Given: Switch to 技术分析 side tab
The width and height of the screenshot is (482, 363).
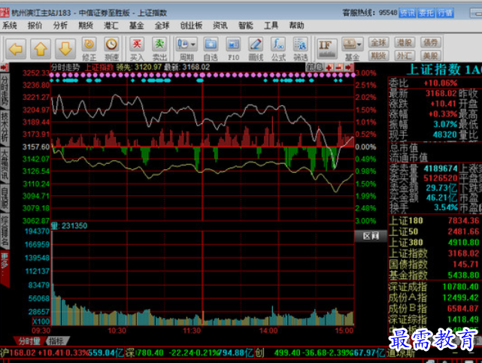Looking at the screenshot, I should click(x=5, y=126).
